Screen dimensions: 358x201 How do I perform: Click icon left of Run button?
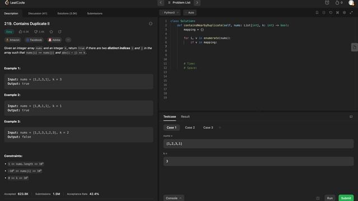[318, 198]
